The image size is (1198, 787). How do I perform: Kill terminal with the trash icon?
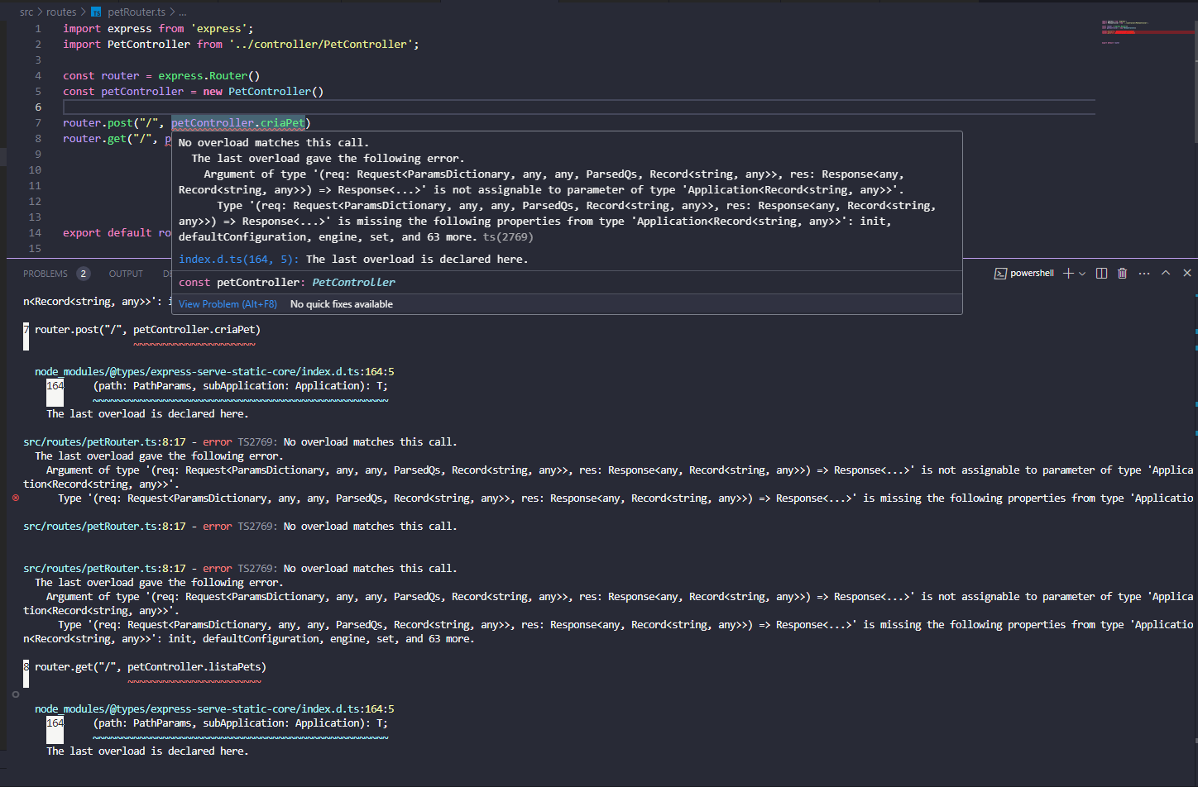click(x=1123, y=273)
